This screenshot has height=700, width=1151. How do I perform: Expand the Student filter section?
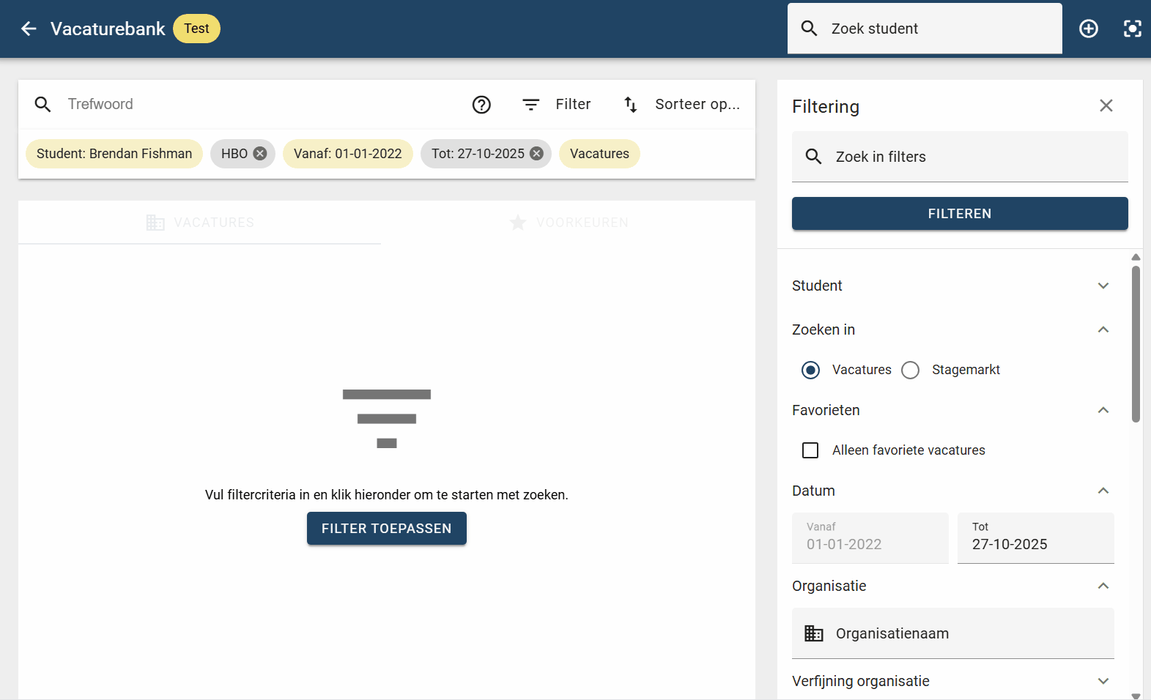(953, 286)
